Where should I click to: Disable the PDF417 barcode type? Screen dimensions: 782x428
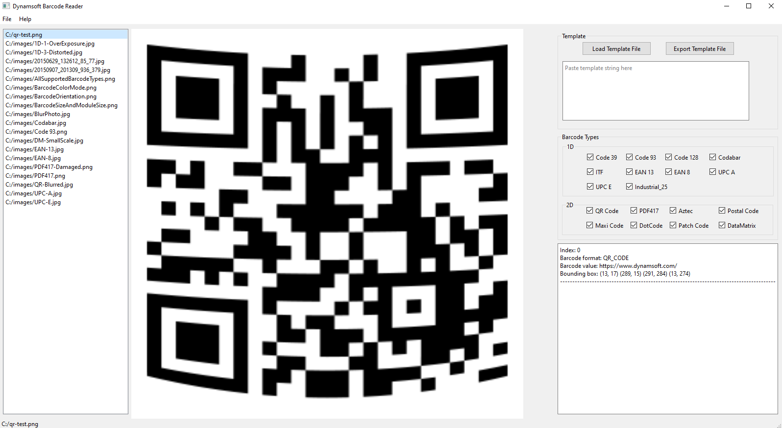tap(634, 211)
